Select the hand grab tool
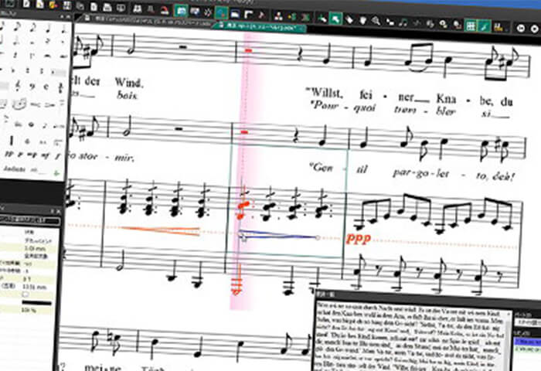Image resolution: width=541 pixels, height=371 pixels. click(362, 20)
